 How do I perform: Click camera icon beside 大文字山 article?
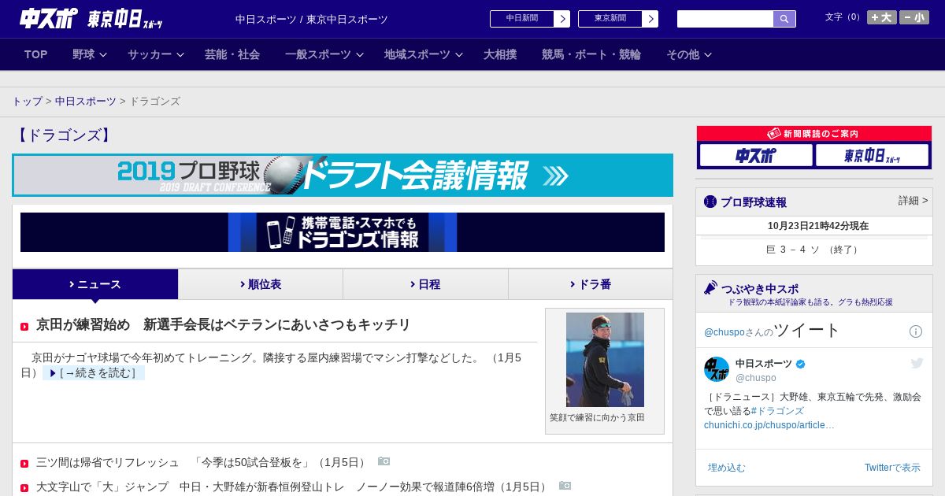565,486
